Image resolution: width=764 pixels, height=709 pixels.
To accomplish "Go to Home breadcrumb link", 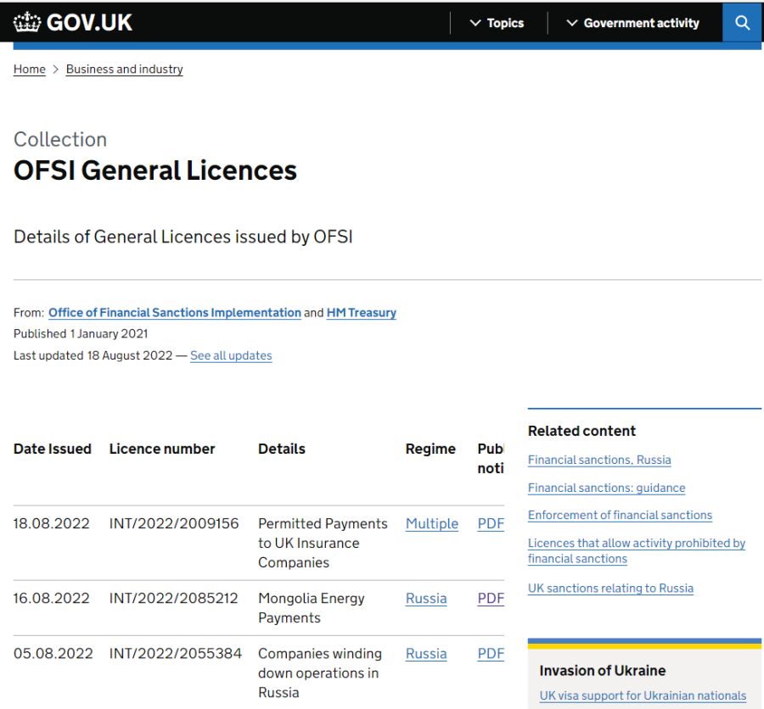I will point(29,70).
